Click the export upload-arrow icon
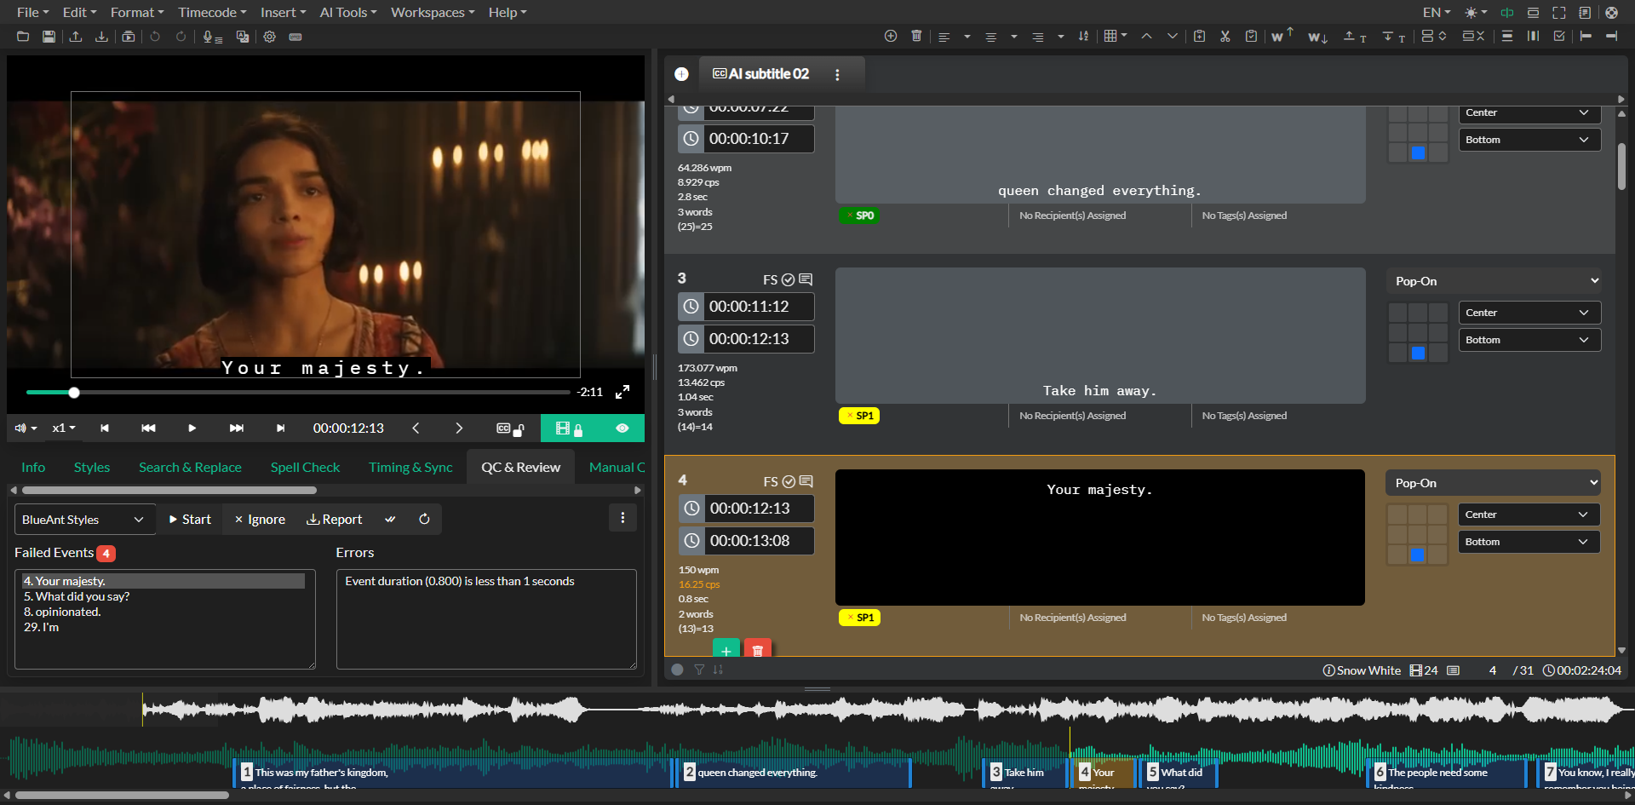This screenshot has height=805, width=1635. pos(76,37)
